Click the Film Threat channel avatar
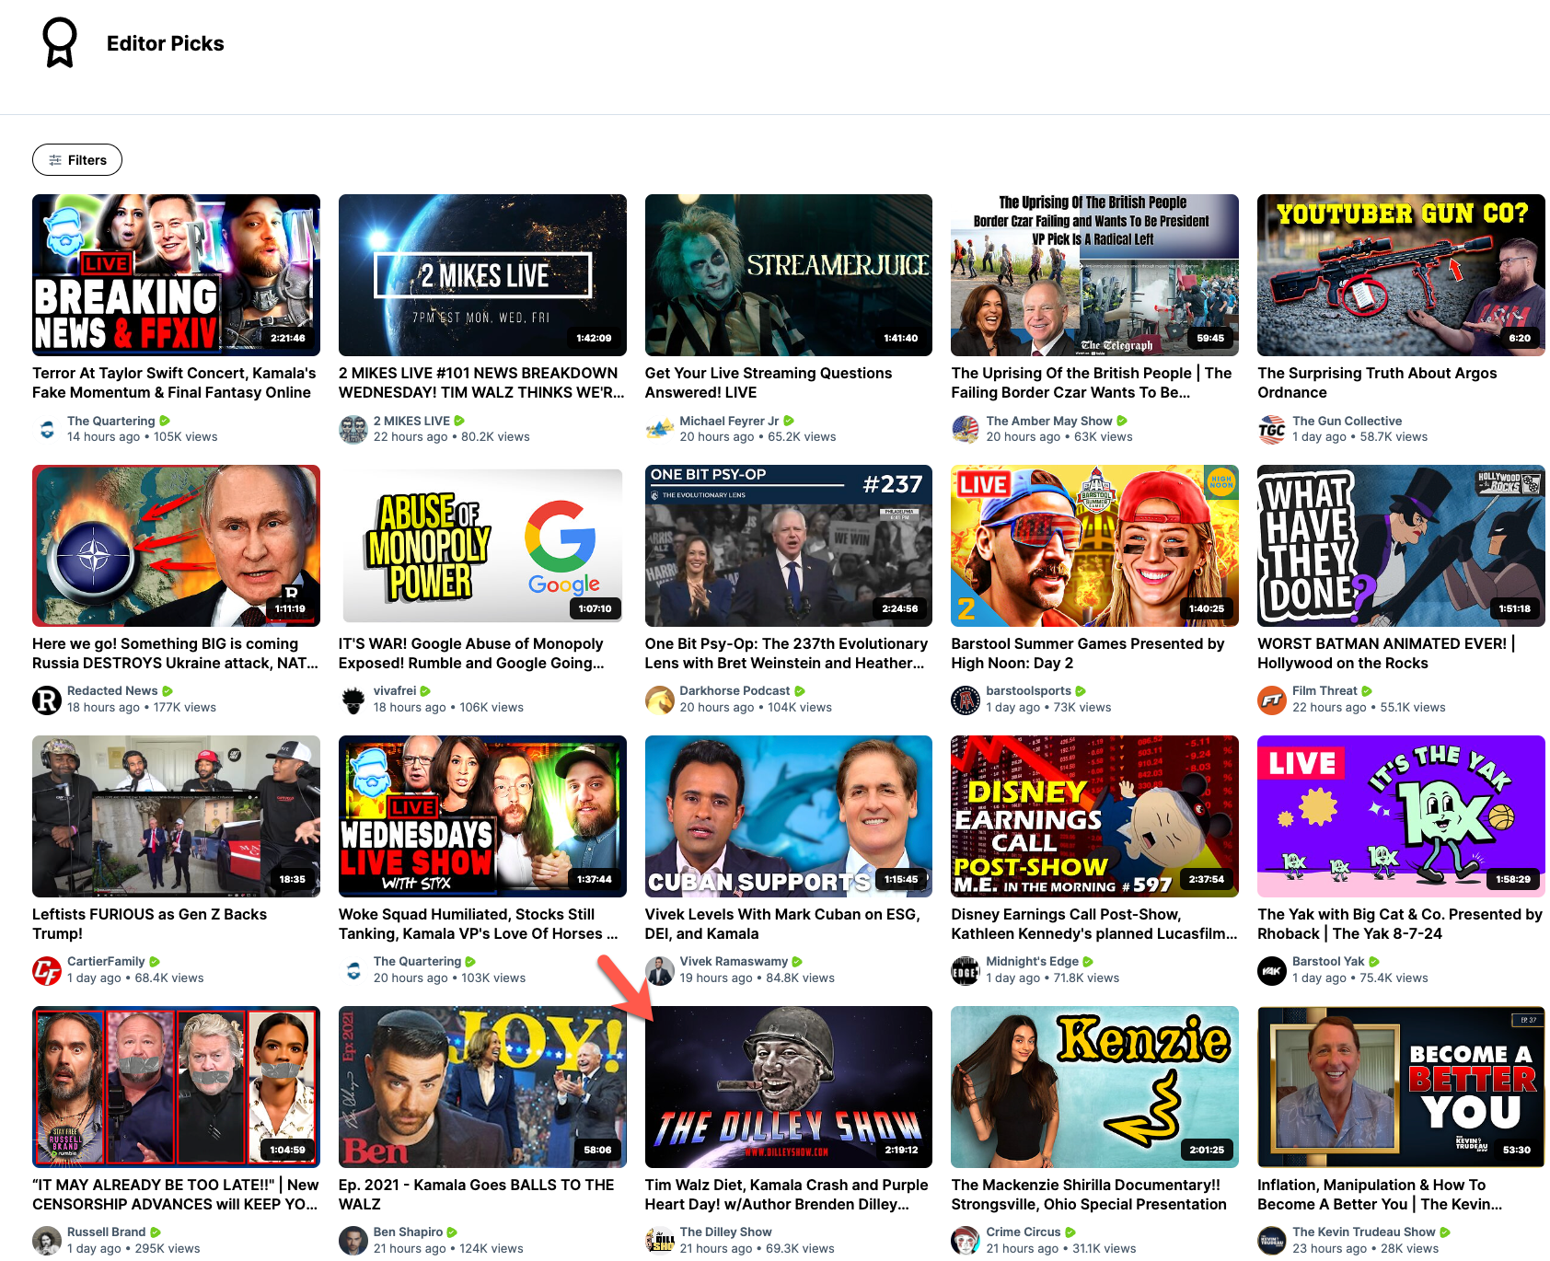 coord(1272,700)
